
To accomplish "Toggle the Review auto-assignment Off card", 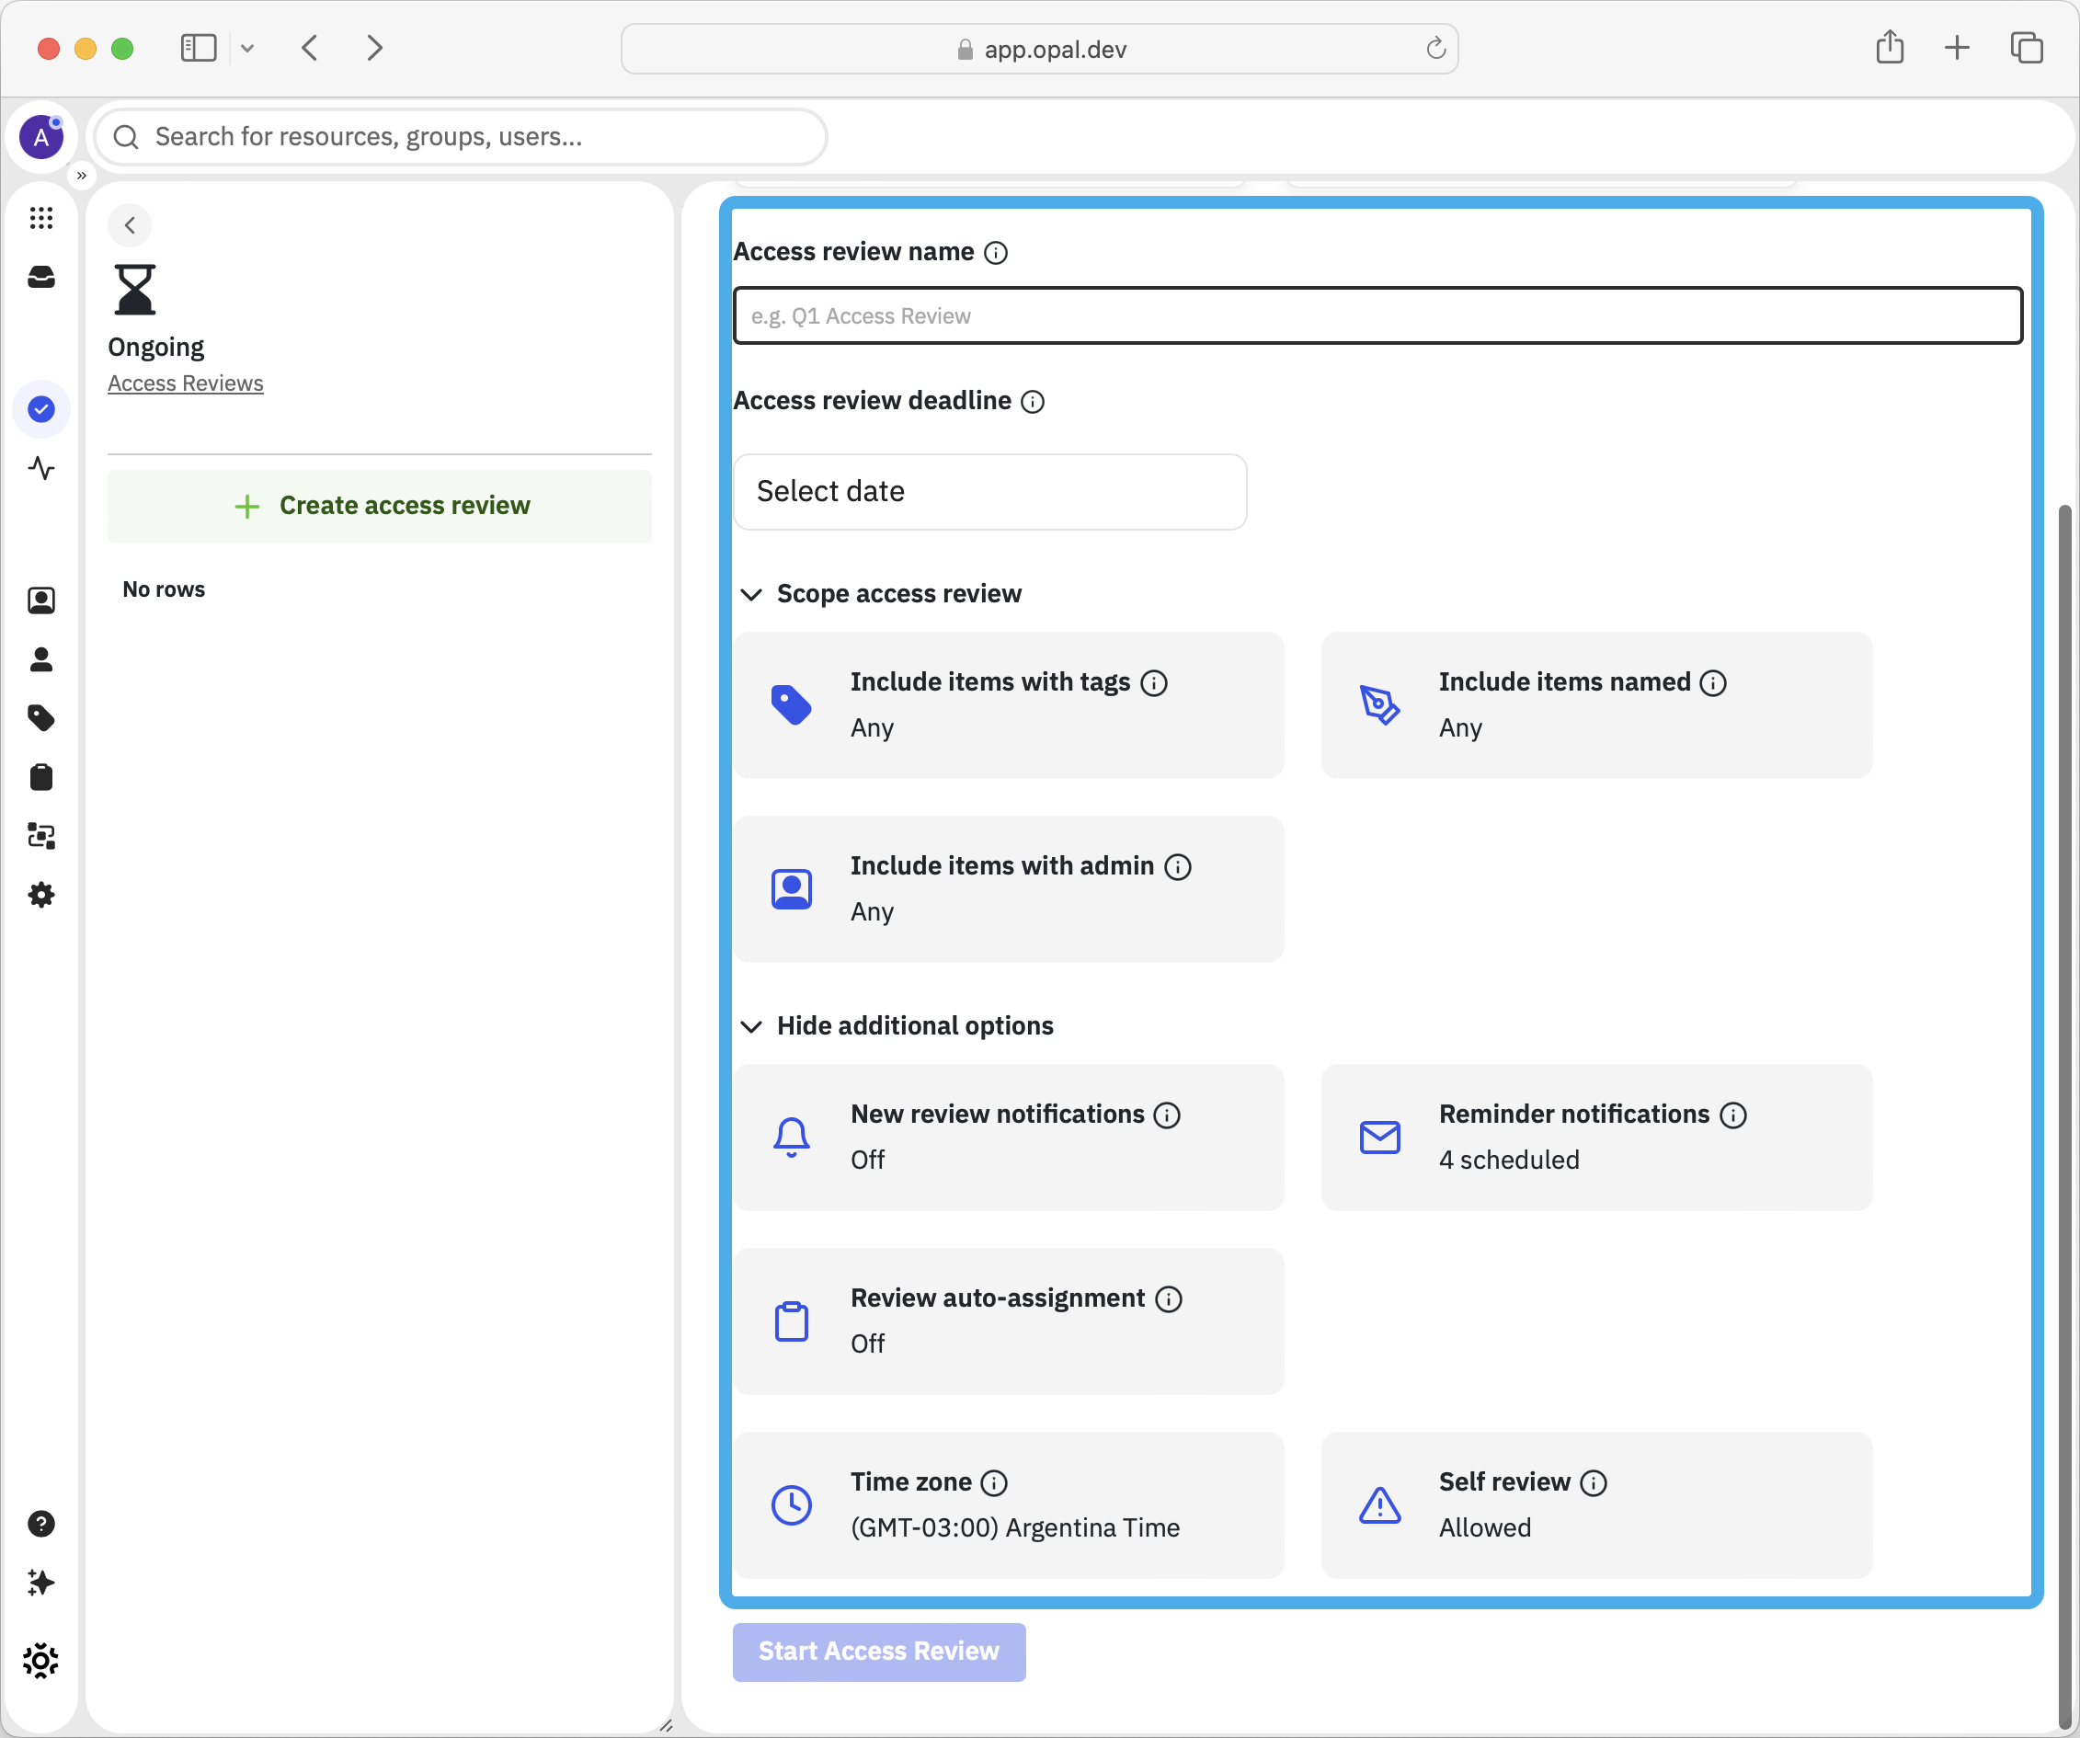I will tap(1009, 1321).
